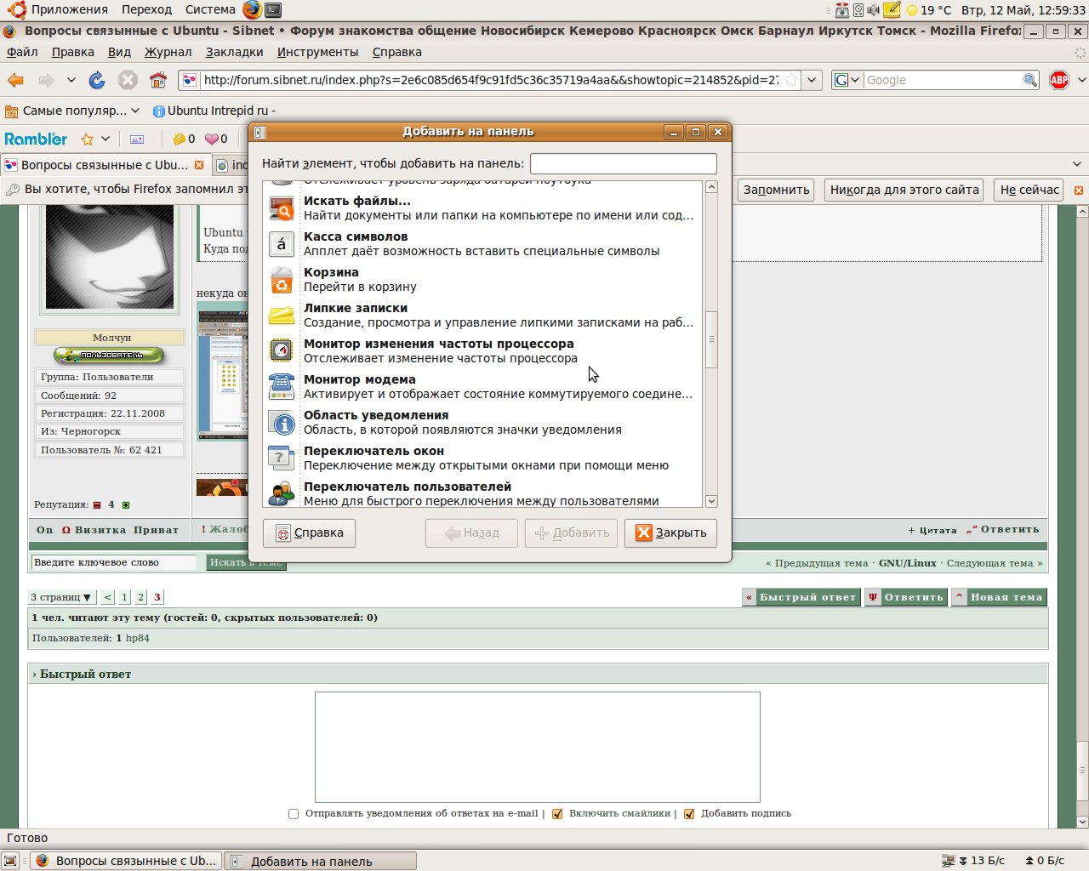The image size is (1089, 871).
Task: Click the Быстрый ответ button
Action: [801, 597]
